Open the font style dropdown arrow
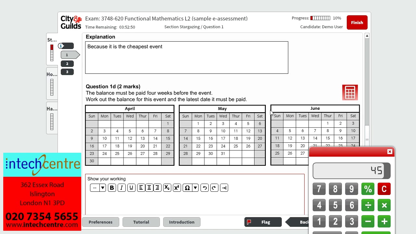 103,188
